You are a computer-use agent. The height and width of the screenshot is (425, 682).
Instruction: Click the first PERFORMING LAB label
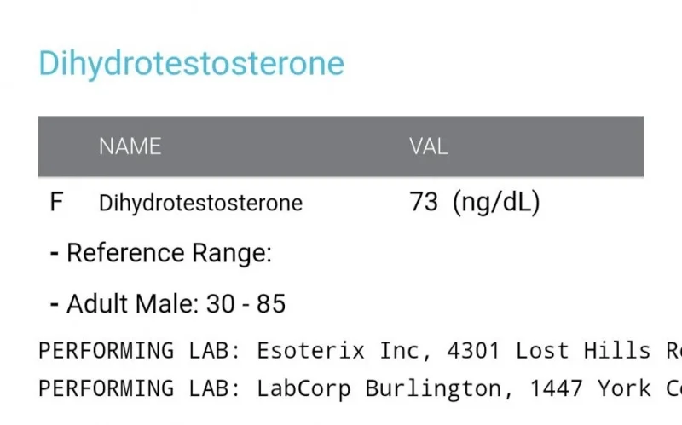(139, 350)
